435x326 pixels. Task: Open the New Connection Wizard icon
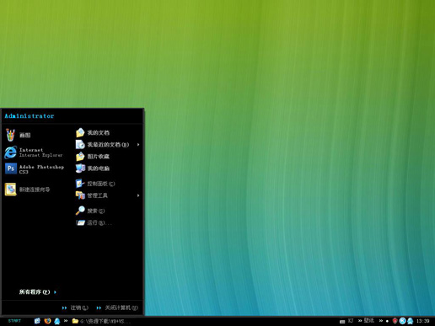pos(11,190)
